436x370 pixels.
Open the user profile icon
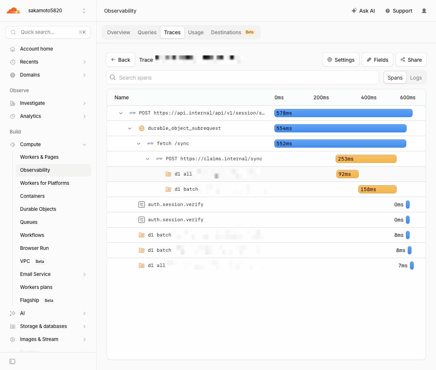(x=424, y=11)
